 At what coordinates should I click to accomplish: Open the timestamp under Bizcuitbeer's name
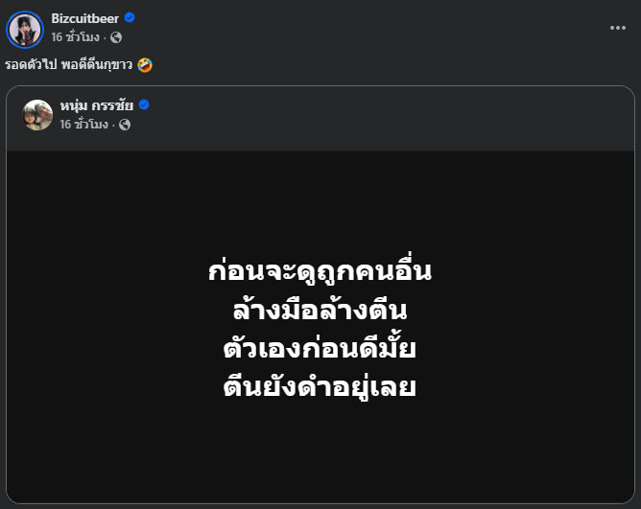75,37
